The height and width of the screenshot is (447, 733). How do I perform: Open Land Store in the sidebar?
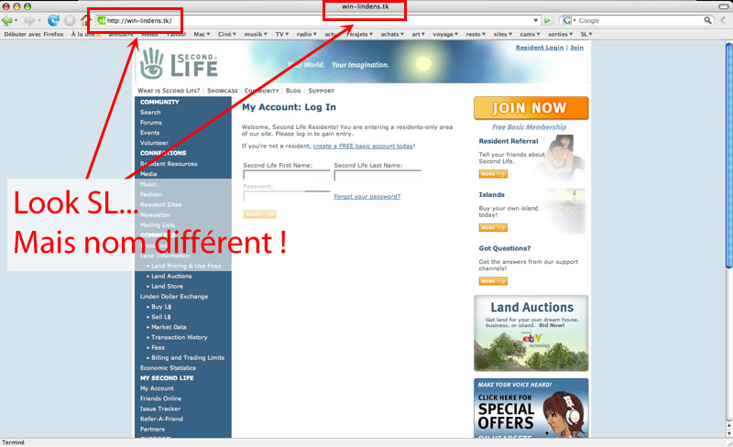(x=167, y=286)
